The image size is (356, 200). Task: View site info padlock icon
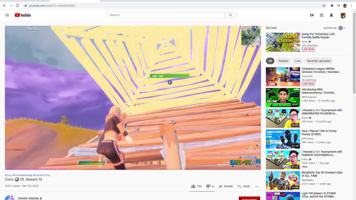click(26, 6)
